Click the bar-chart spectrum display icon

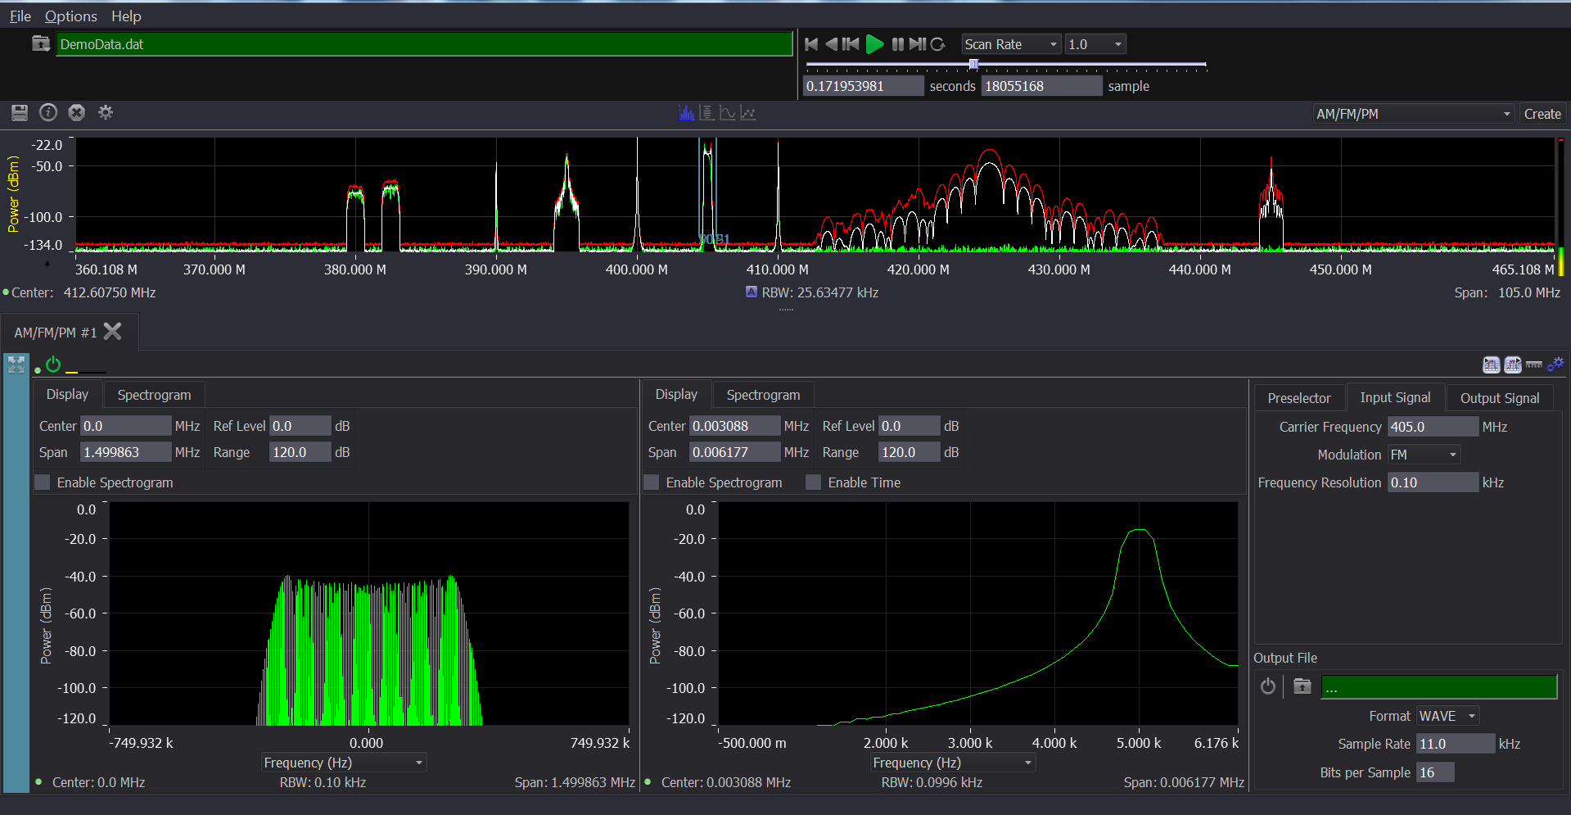pyautogui.click(x=686, y=112)
